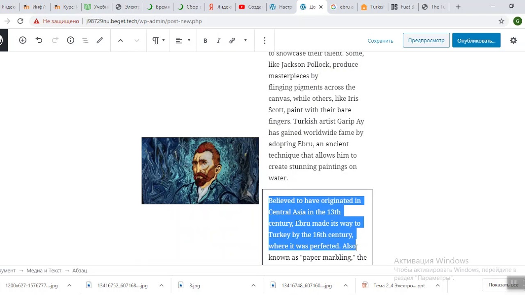Image resolution: width=525 pixels, height=295 pixels.
Task: Bookmark this page with the star
Action: (501, 21)
